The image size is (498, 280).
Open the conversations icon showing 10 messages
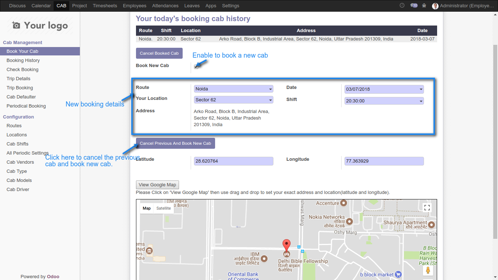(414, 5)
